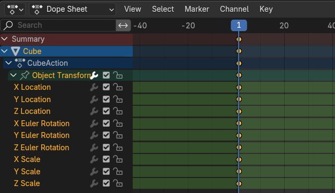Collapse the Cube object channel
The width and height of the screenshot is (335, 193).
point(4,51)
